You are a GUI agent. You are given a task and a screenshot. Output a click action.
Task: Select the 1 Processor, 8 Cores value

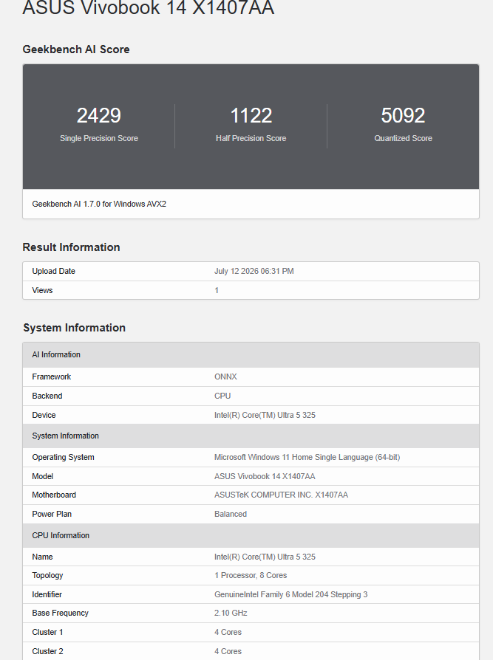(251, 575)
